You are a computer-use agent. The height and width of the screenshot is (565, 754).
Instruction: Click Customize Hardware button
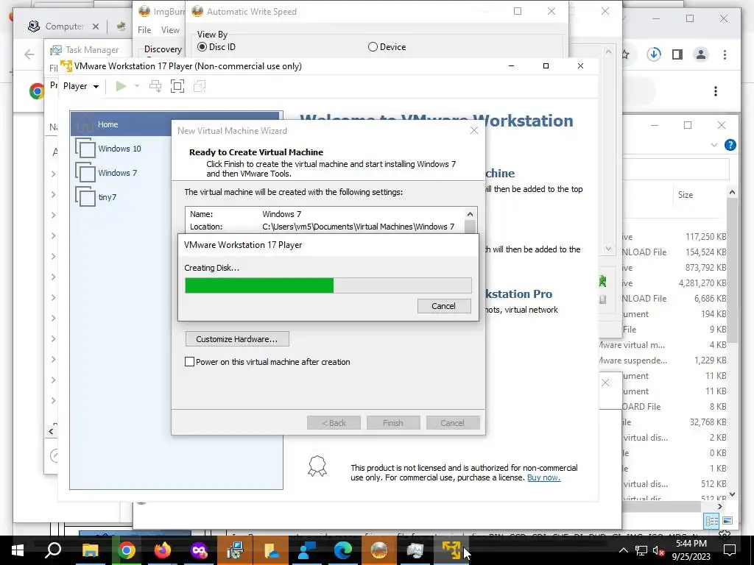[x=237, y=338]
